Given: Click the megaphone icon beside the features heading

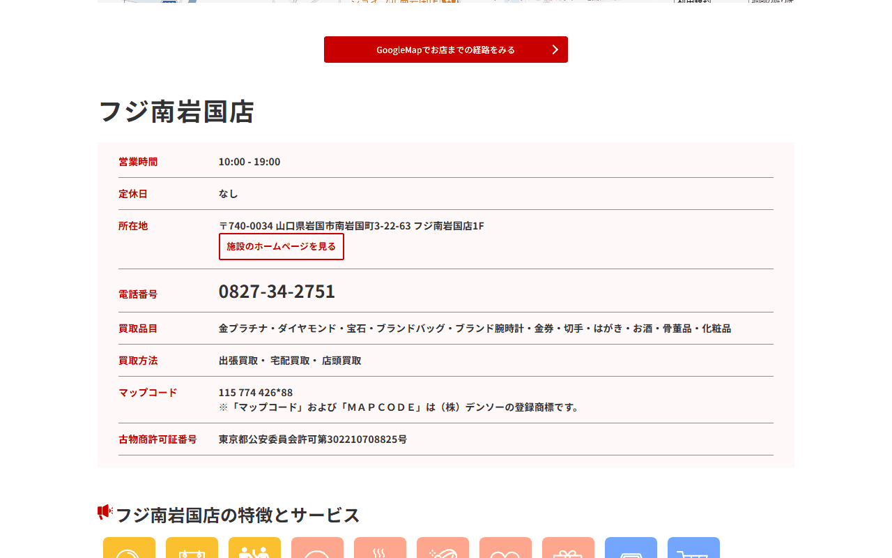Looking at the screenshot, I should (105, 513).
